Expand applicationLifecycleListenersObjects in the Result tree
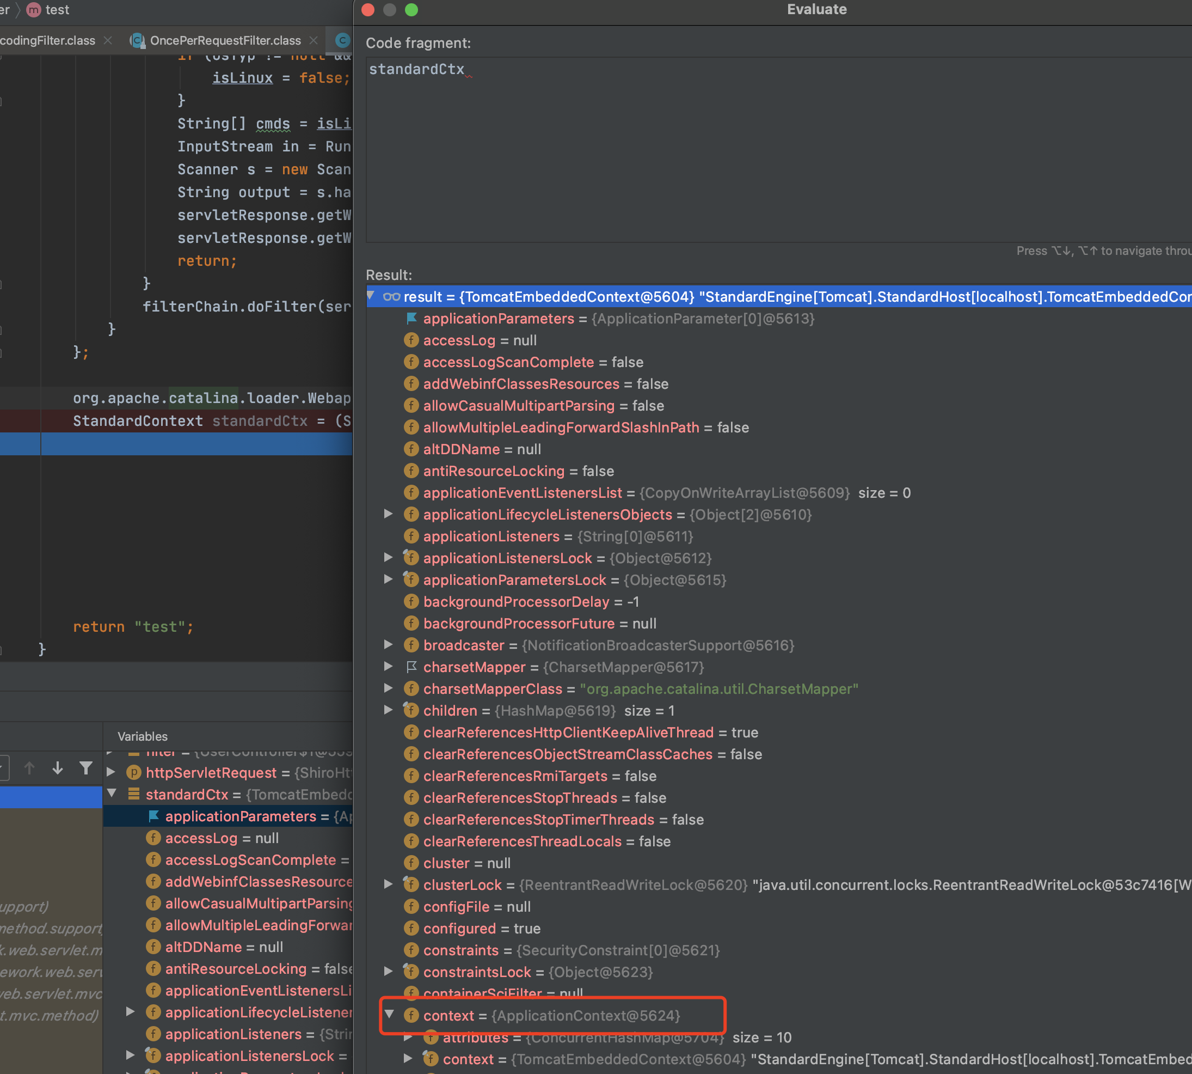Screen dimensions: 1192x1074 tap(388, 514)
